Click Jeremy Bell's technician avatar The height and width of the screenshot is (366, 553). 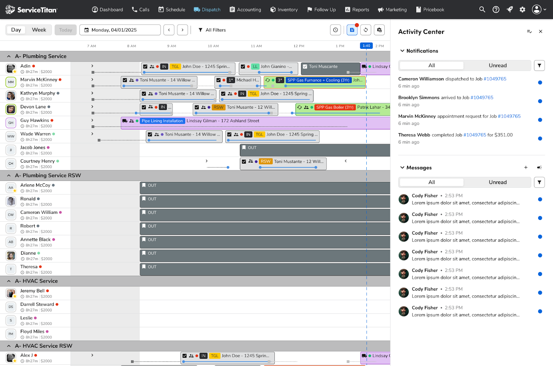11,293
